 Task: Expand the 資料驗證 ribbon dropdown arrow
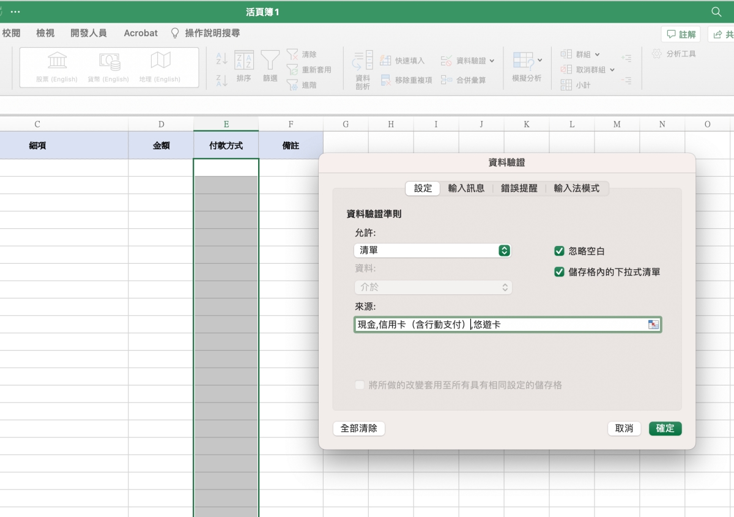pyautogui.click(x=492, y=61)
